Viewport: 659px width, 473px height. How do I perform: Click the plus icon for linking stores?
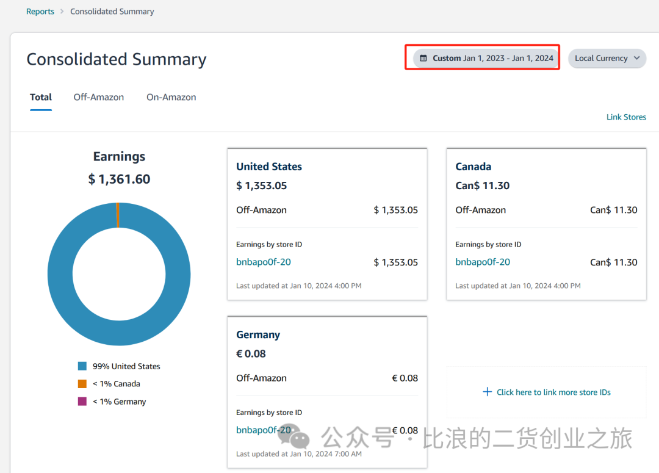(x=487, y=392)
